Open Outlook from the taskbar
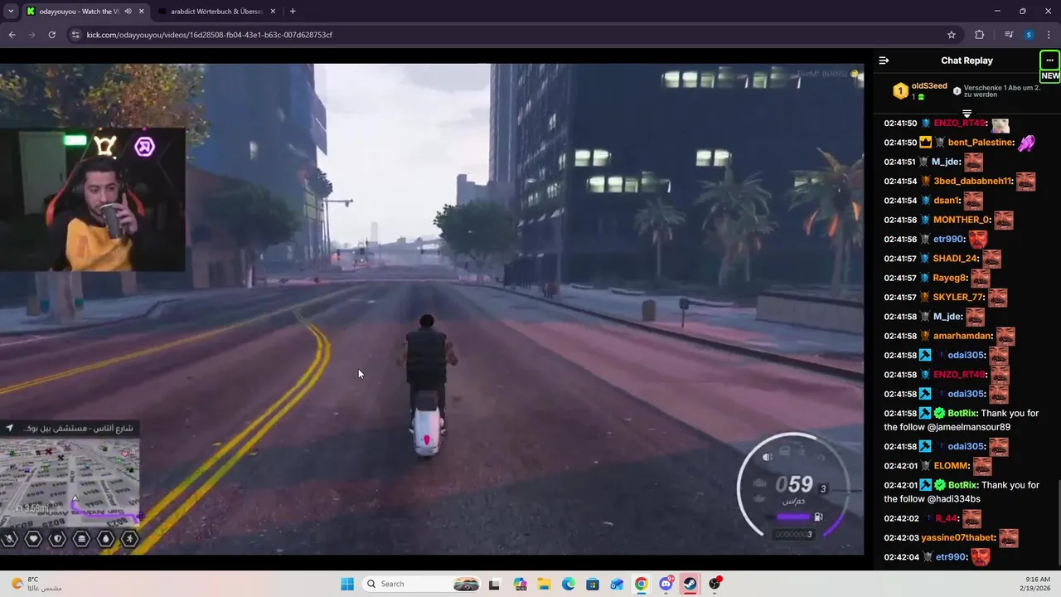Viewport: 1061px width, 597px height. 617,584
